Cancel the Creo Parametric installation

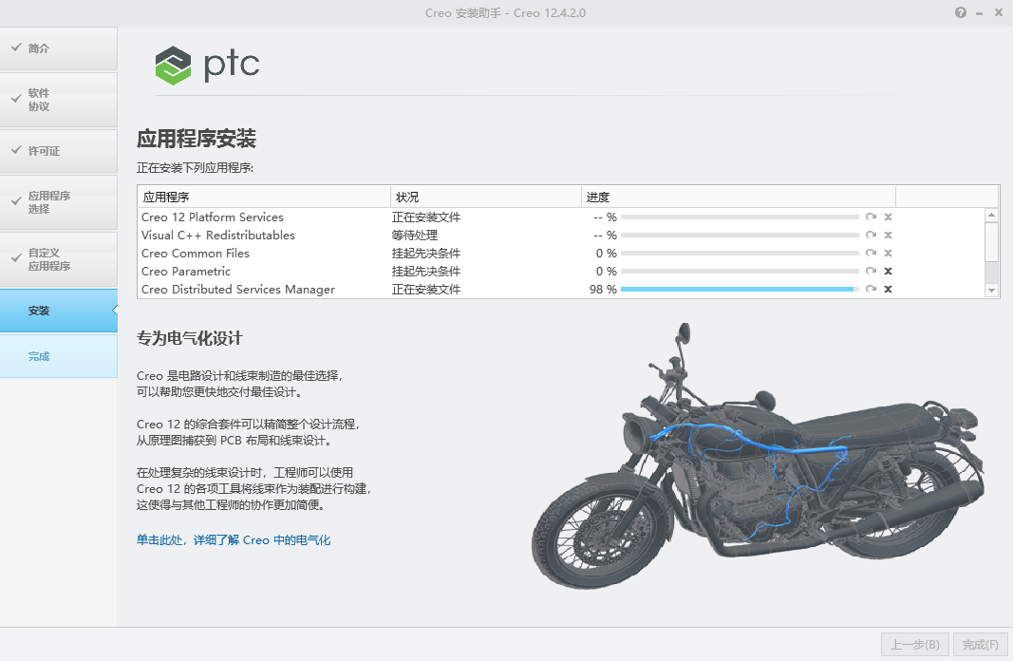point(888,272)
